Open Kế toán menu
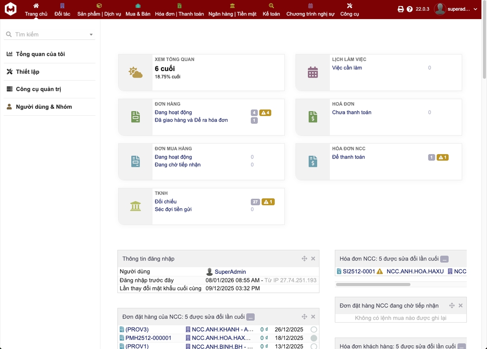The image size is (487, 349). (x=271, y=10)
